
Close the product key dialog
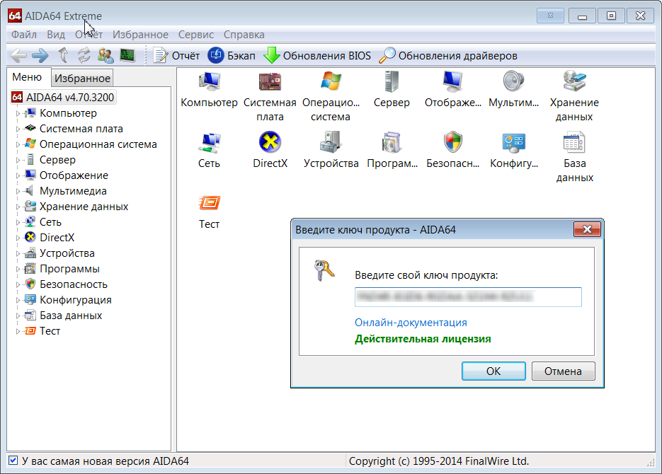tap(587, 229)
